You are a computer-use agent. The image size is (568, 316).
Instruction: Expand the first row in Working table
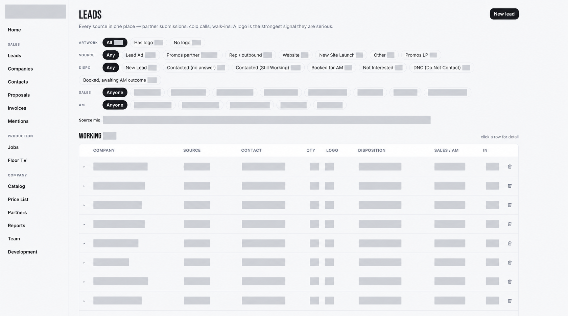[84, 167]
